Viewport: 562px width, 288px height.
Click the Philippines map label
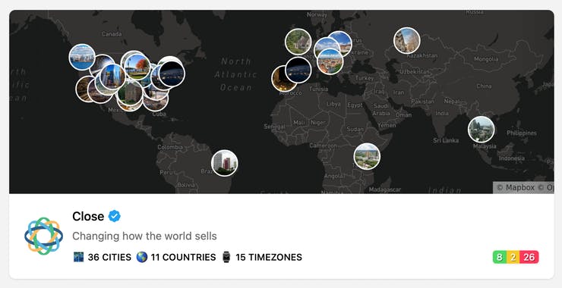coord(522,133)
